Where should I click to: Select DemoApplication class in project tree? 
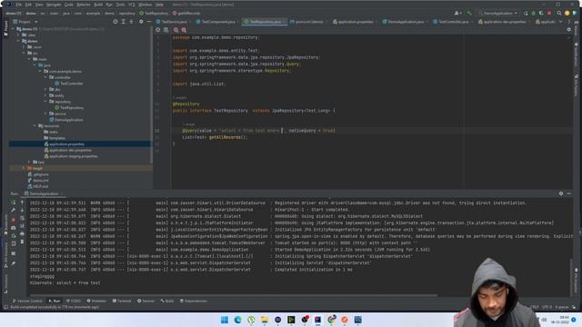pos(66,120)
